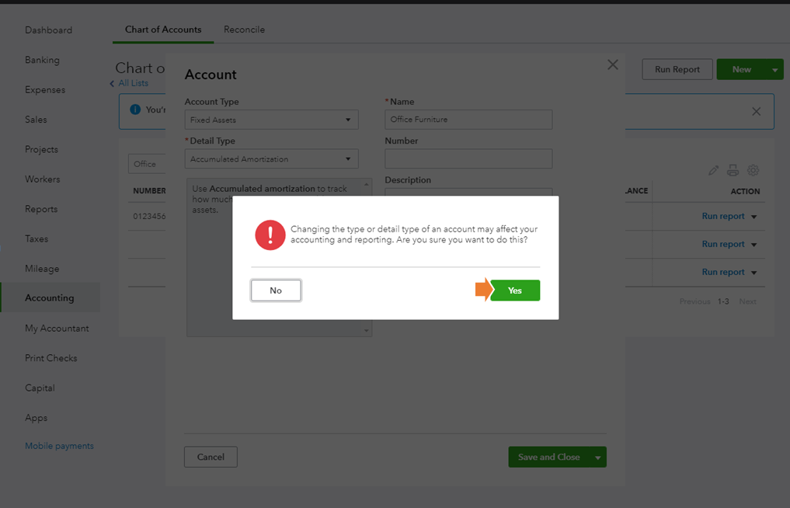Expand the New button dropdown arrow
Viewport: 790px width, 508px height.
pyautogui.click(x=775, y=70)
